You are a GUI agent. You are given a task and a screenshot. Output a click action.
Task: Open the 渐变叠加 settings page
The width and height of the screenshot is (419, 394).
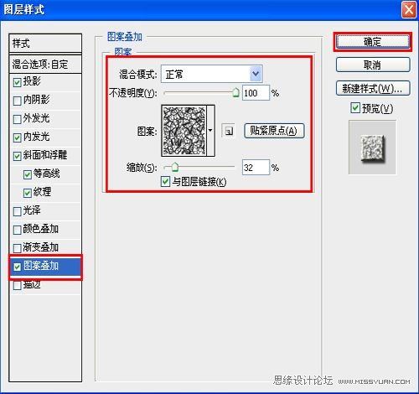coord(41,247)
